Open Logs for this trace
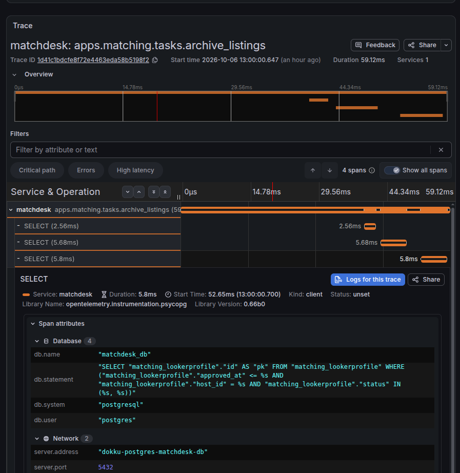This screenshot has height=473, width=460. coord(368,280)
